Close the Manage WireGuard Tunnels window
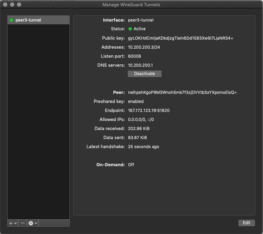 pyautogui.click(x=5, y=5)
